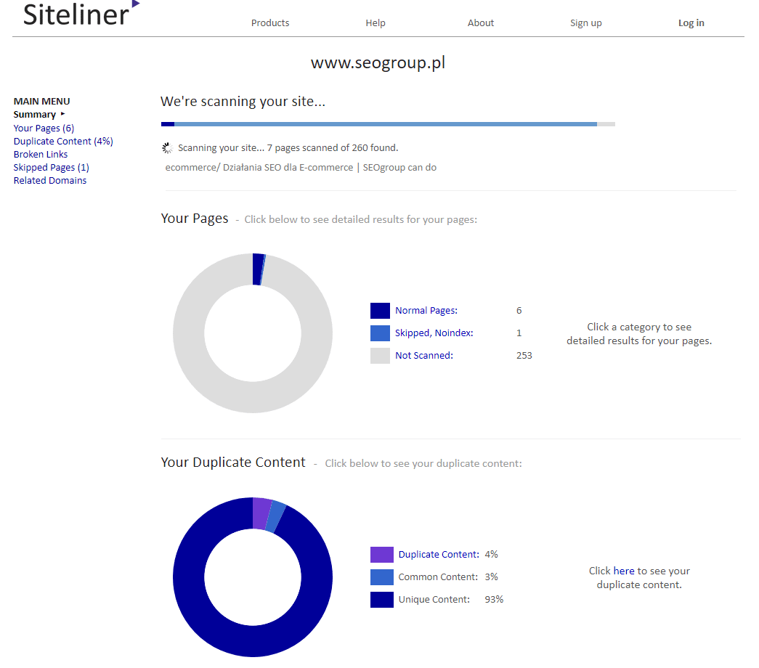Click the Duplicate Content purple swatch
The image size is (759, 668).
[x=381, y=555]
